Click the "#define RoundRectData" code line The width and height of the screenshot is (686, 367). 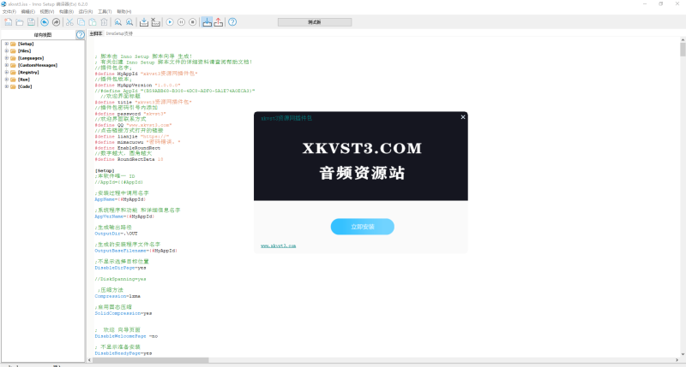click(129, 159)
